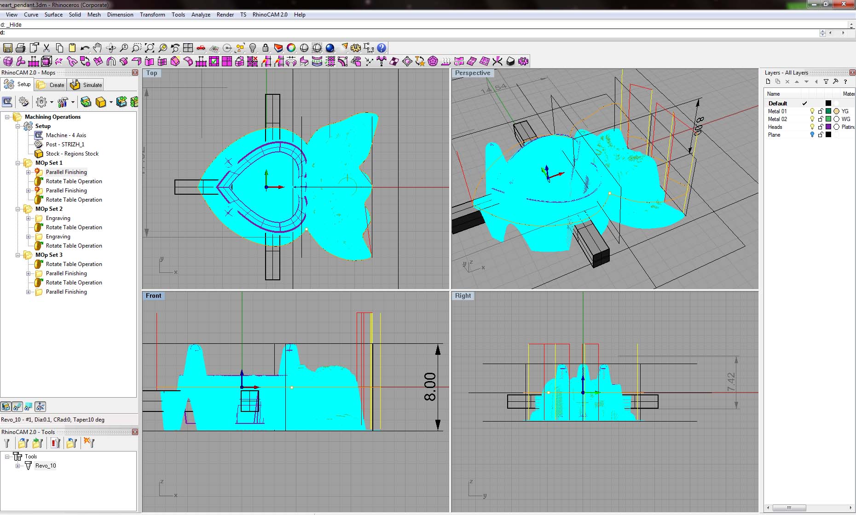Click the create new tool icon
856x515 pixels.
click(7, 443)
